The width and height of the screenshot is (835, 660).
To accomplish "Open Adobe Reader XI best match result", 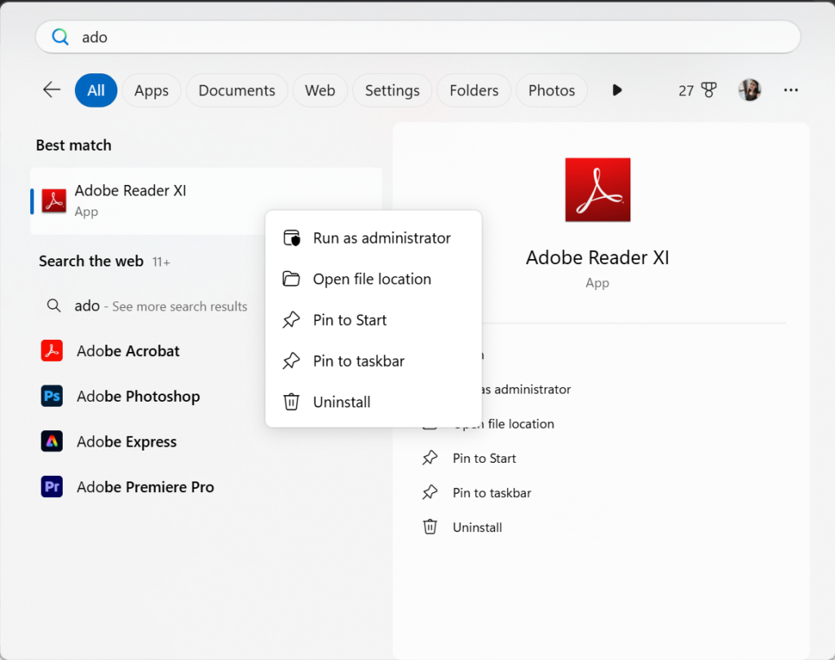I will pos(206,201).
